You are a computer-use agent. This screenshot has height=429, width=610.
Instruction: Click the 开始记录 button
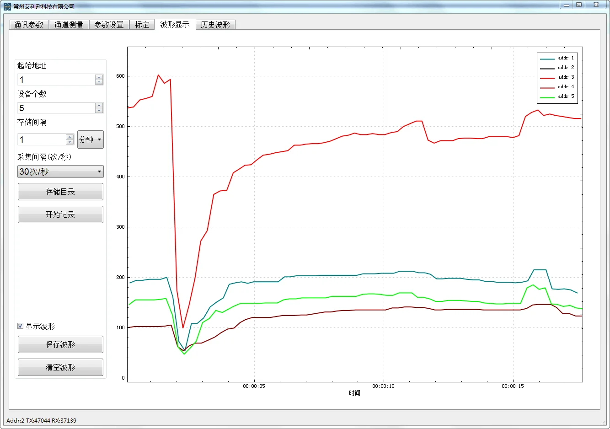click(60, 214)
